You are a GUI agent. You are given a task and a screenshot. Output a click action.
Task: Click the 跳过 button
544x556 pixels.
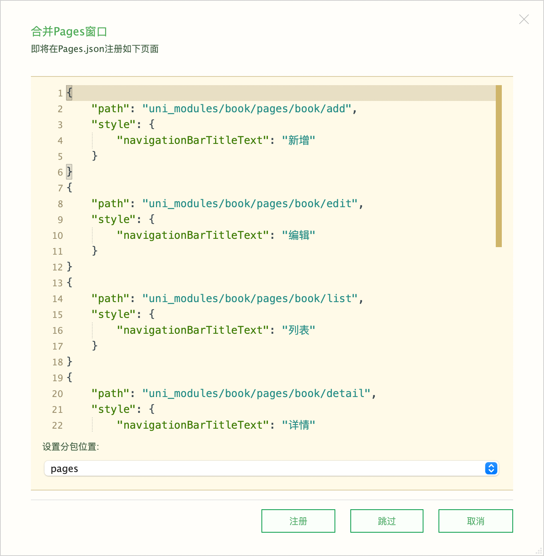pyautogui.click(x=387, y=521)
